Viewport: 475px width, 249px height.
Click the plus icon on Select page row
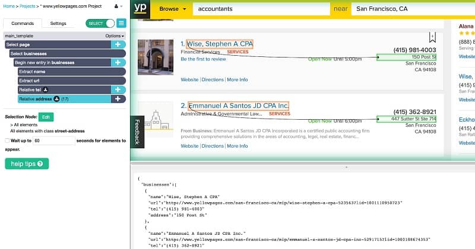pyautogui.click(x=118, y=44)
